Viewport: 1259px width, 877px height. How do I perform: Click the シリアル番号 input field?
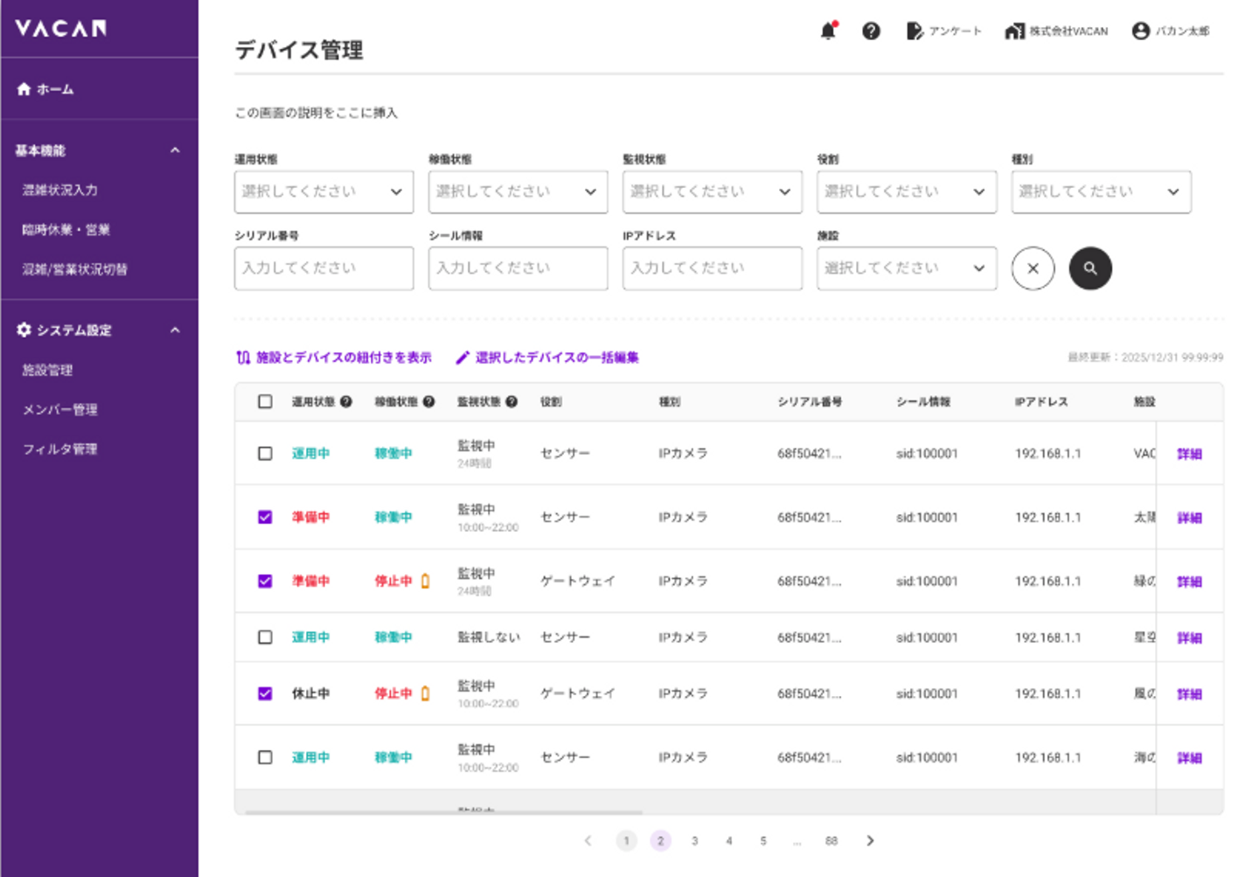(x=323, y=268)
